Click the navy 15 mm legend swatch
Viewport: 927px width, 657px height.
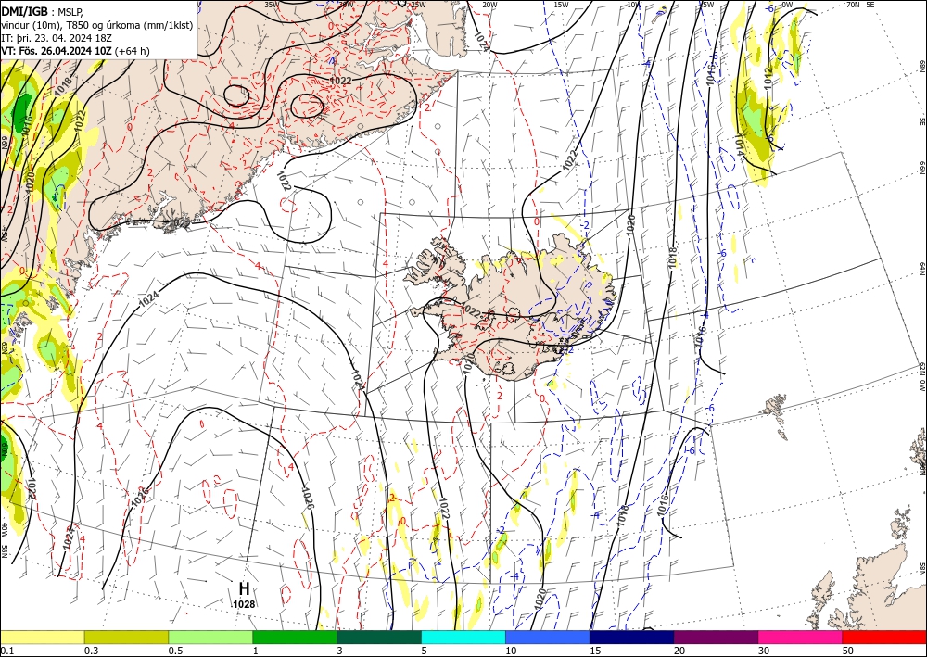coord(632,637)
